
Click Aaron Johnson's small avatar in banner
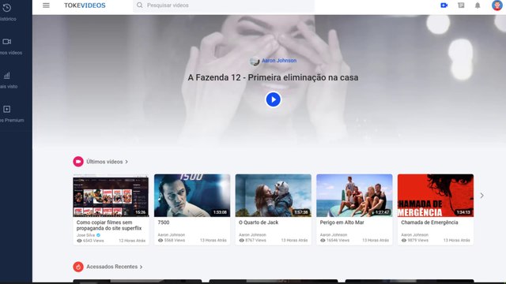click(255, 61)
